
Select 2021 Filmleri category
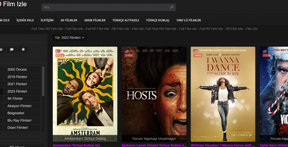click(23, 84)
